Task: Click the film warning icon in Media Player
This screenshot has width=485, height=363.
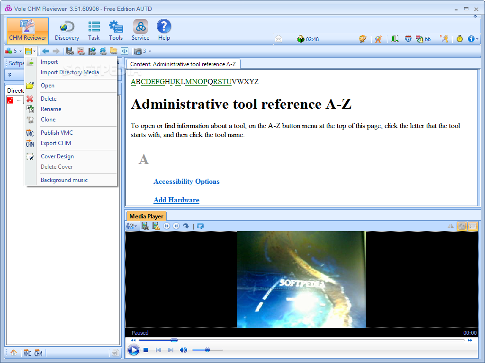Action: (156, 226)
